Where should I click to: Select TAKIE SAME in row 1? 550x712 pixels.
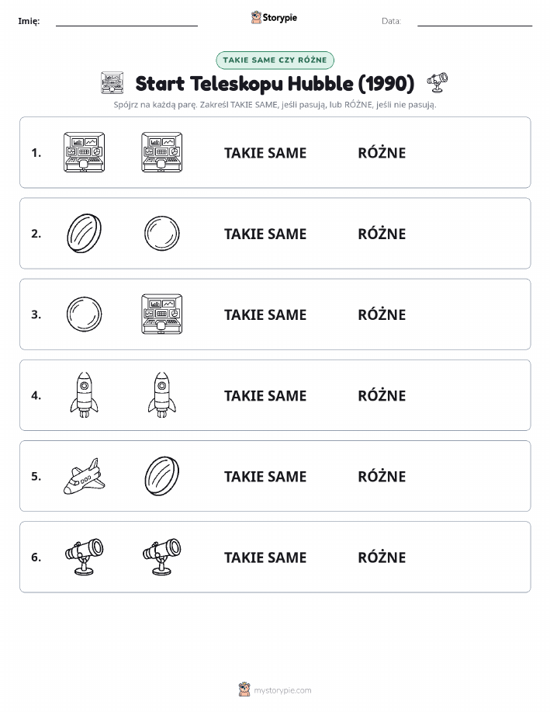(265, 153)
